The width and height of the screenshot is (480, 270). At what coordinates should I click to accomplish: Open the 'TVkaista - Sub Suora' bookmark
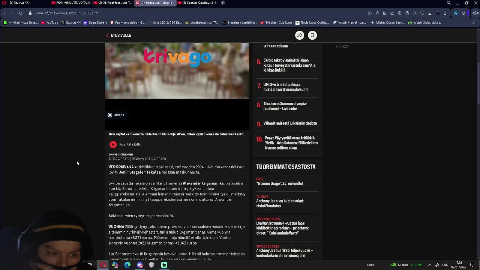coord(276,22)
